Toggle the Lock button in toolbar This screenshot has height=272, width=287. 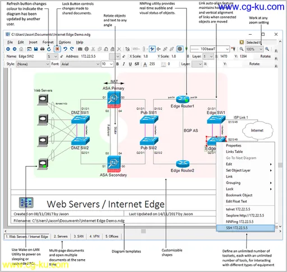click(57, 49)
